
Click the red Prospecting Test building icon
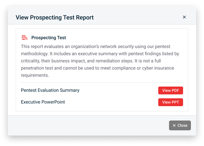(25, 38)
